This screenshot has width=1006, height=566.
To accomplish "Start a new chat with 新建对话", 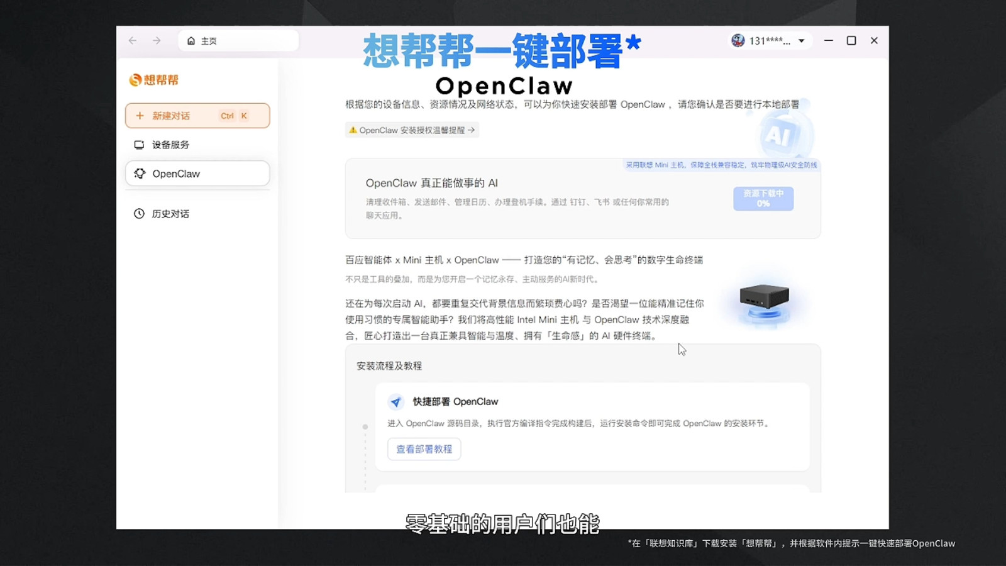I will (197, 116).
